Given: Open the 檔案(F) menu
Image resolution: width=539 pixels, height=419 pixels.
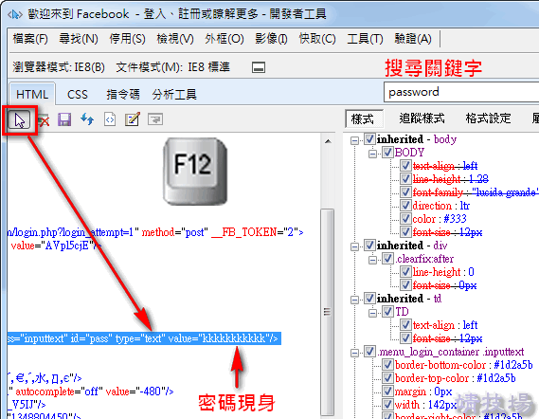Looking at the screenshot, I should point(30,39).
